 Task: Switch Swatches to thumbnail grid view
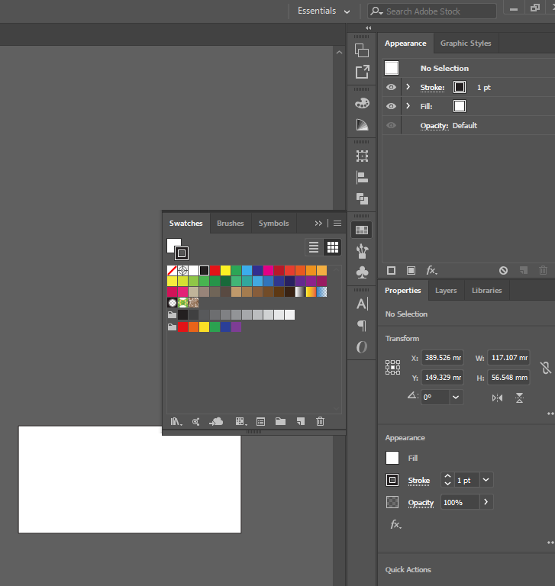[x=333, y=247]
